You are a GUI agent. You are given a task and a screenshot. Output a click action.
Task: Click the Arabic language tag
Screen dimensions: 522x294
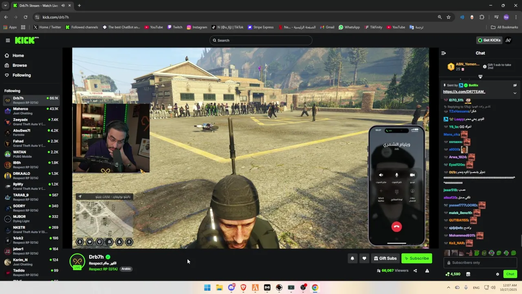[x=126, y=269]
